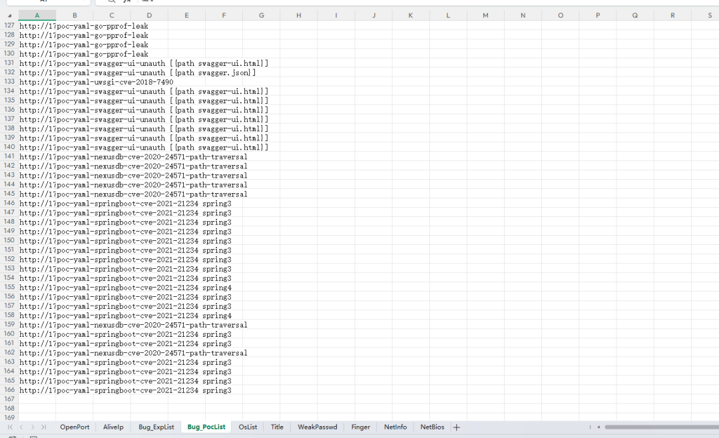719x438 pixels.
Task: Select column H header
Action: pyautogui.click(x=299, y=15)
